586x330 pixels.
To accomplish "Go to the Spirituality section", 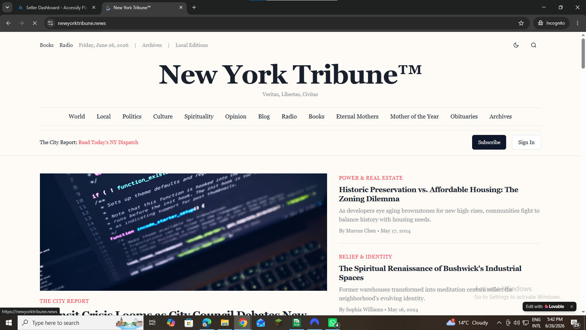I will coord(199,117).
